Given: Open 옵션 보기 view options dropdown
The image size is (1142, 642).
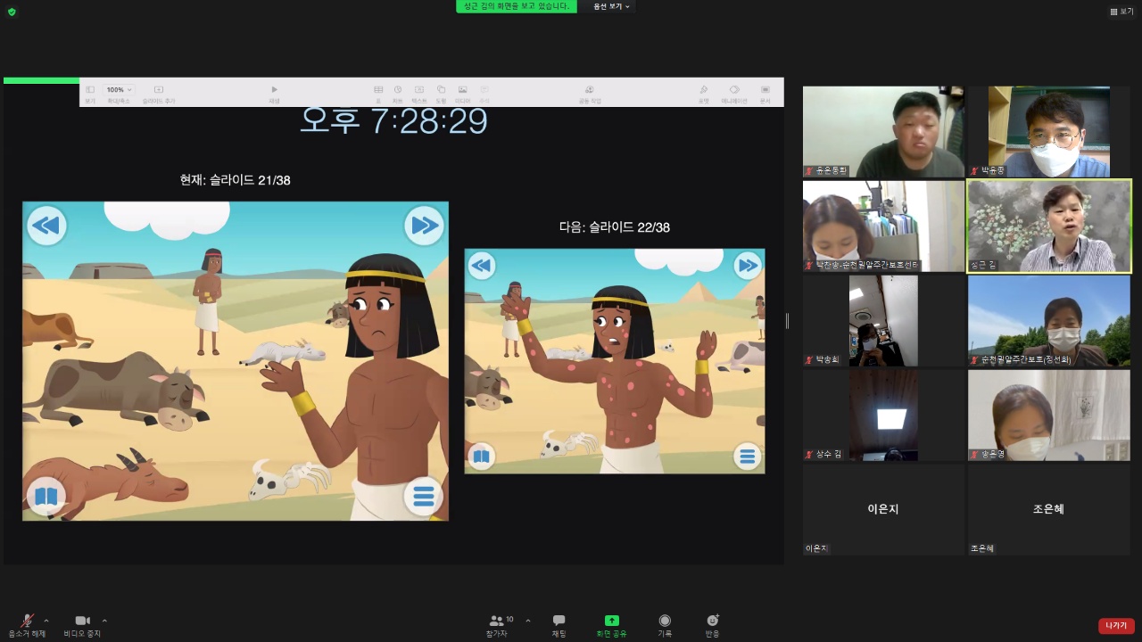Looking at the screenshot, I should pos(612,6).
